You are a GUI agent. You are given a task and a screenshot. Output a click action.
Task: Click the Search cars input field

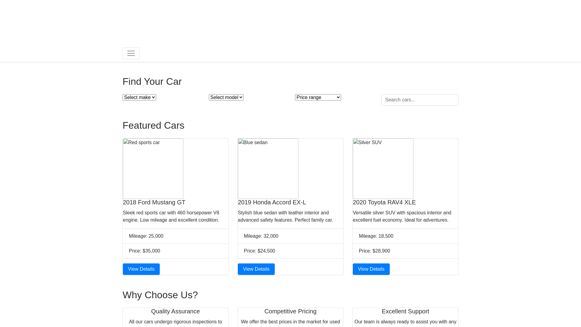(x=419, y=100)
